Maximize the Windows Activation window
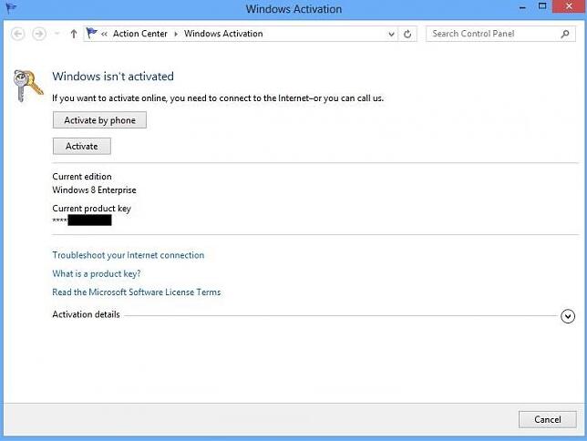The width and height of the screenshot is (587, 441). pyautogui.click(x=542, y=6)
